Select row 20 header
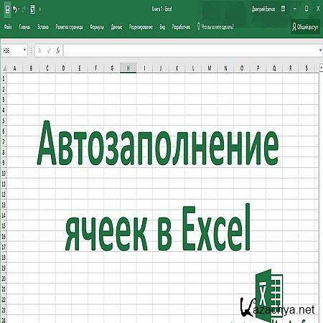Screen dimensions: 323x323 [x=4, y=278]
